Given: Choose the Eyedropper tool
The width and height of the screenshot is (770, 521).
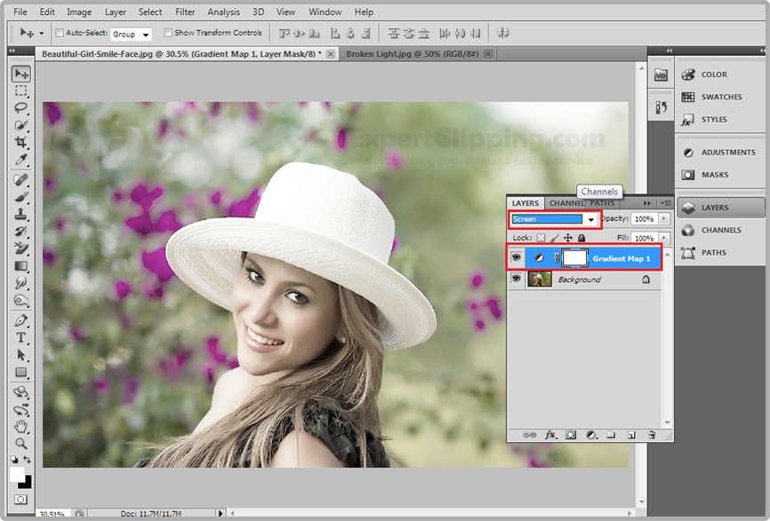Looking at the screenshot, I should tap(21, 161).
